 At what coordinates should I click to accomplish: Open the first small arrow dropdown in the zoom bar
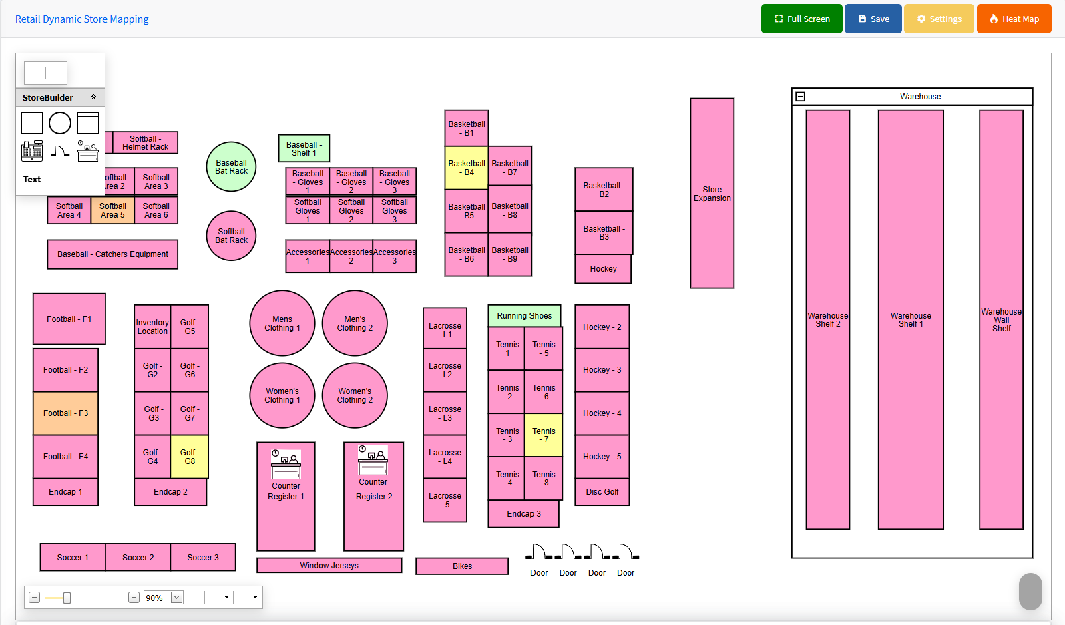[226, 598]
